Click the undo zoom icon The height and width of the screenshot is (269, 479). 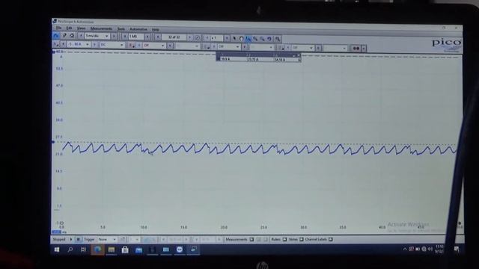click(x=269, y=39)
